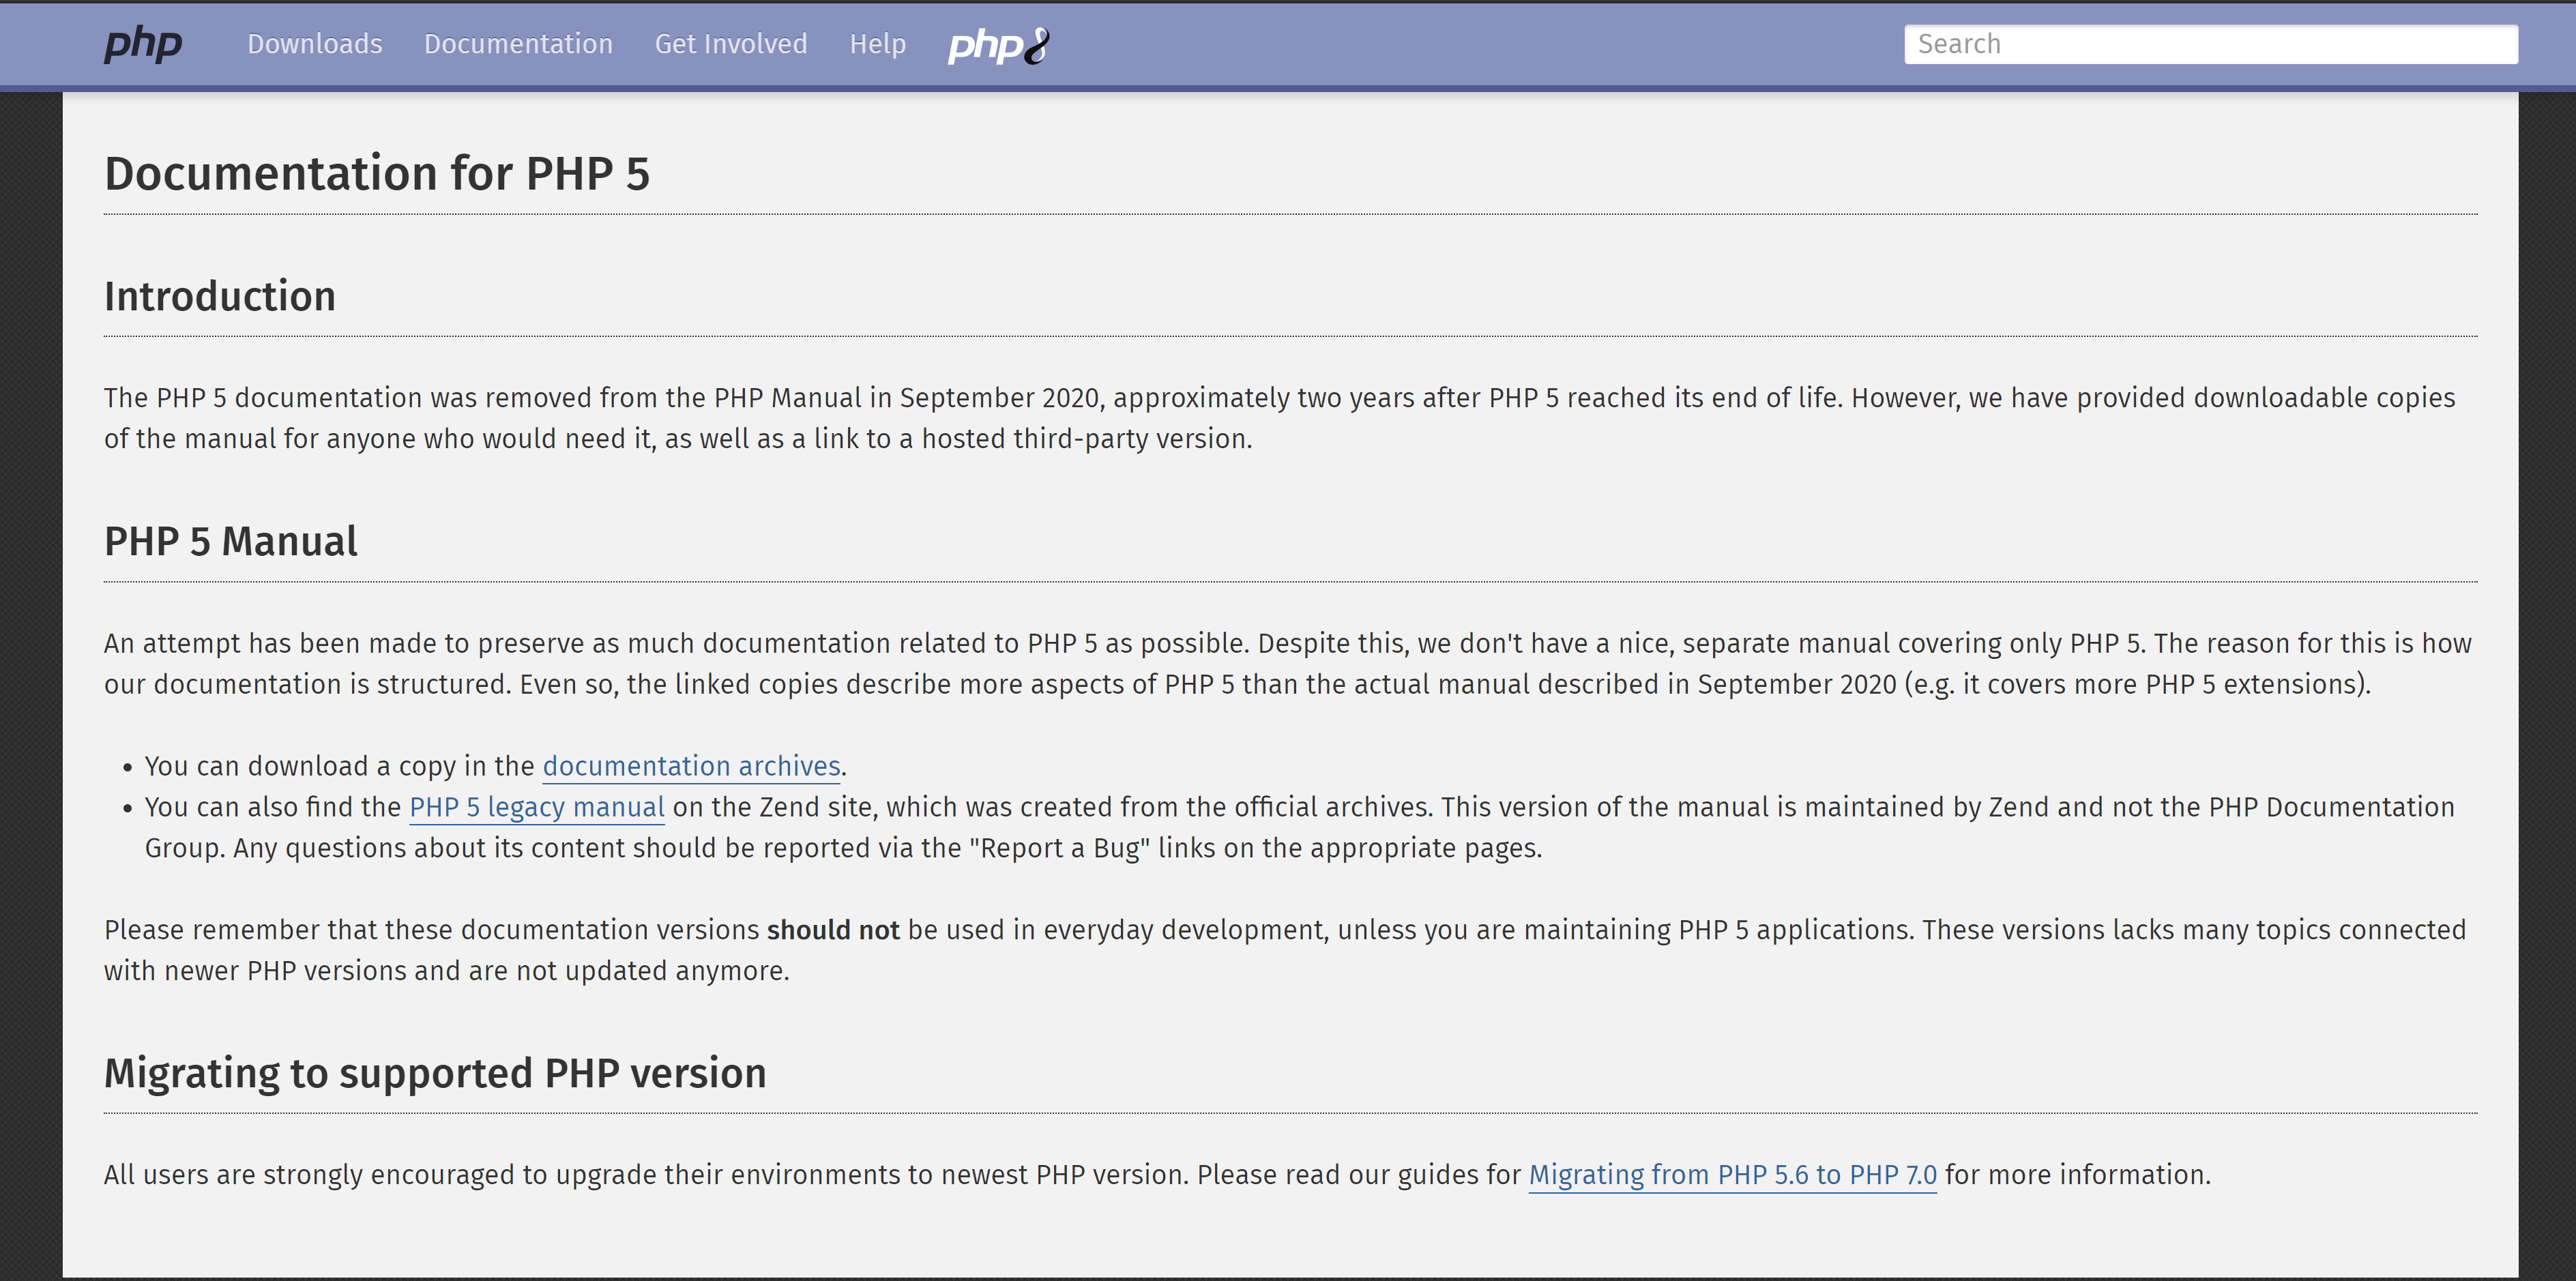Click 'Migrating to supported PHP version' heading
Screen dimensions: 2576x1281
(435, 1073)
